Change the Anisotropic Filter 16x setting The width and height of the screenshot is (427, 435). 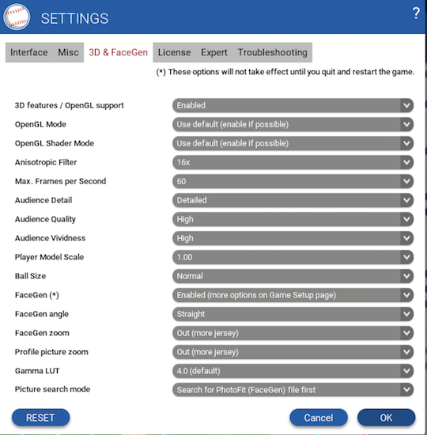tap(293, 162)
